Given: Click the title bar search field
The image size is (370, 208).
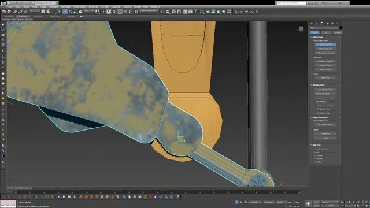Looking at the screenshot, I should (x=291, y=3).
